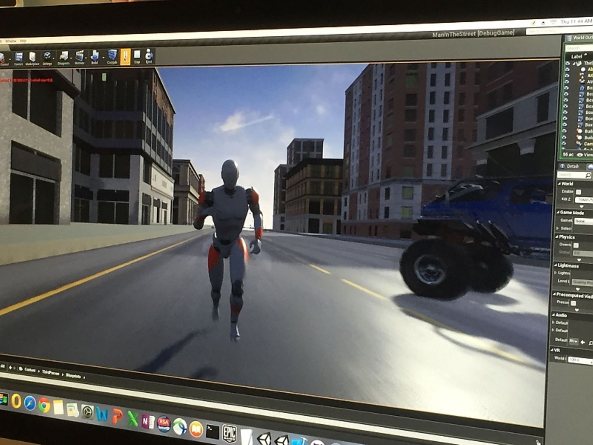Stop the play session
This screenshot has height=445, width=593.
(x=137, y=56)
